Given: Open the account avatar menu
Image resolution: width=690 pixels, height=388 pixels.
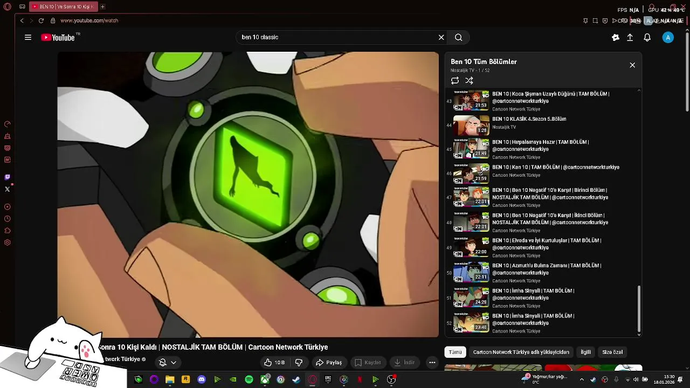Looking at the screenshot, I should (x=668, y=37).
